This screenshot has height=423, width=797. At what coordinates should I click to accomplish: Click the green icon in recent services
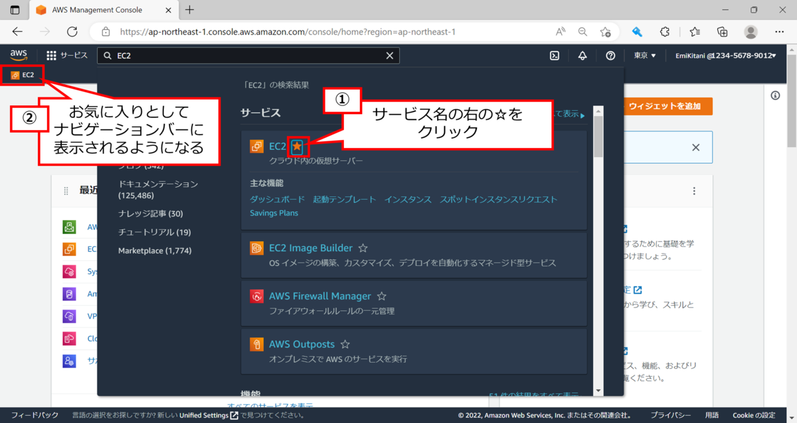[70, 227]
